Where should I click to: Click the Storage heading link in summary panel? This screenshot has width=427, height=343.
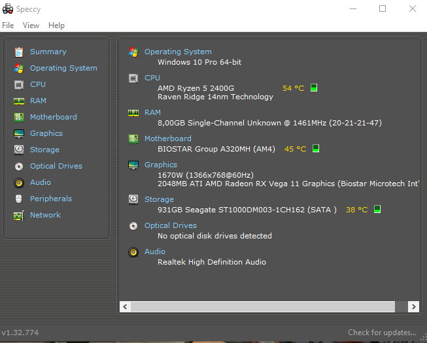159,199
